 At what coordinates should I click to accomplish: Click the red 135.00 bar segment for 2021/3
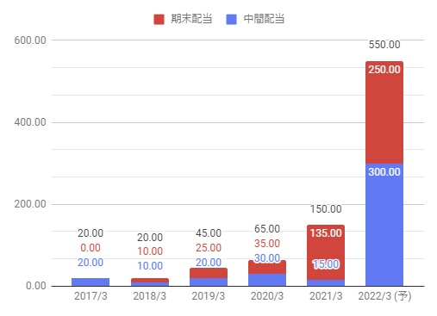click(326, 252)
